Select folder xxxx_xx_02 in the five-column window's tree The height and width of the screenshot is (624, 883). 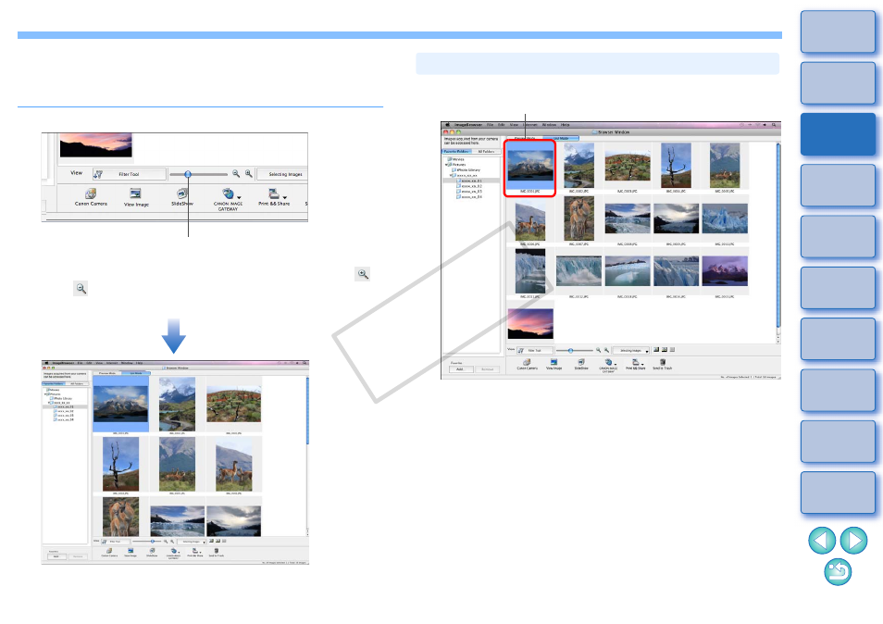pyautogui.click(x=469, y=186)
